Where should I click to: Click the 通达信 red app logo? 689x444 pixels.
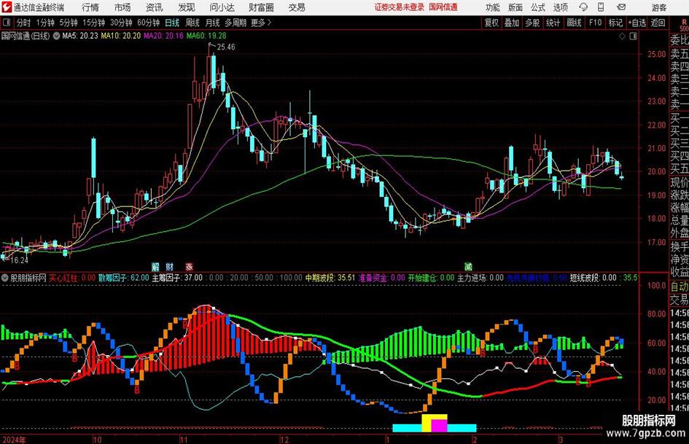coord(7,7)
